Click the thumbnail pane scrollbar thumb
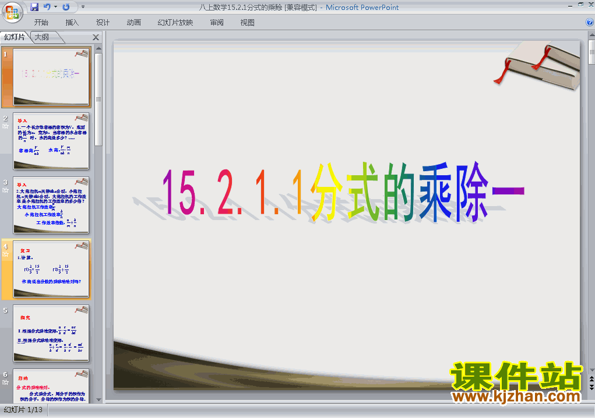The image size is (595, 418). [x=98, y=100]
